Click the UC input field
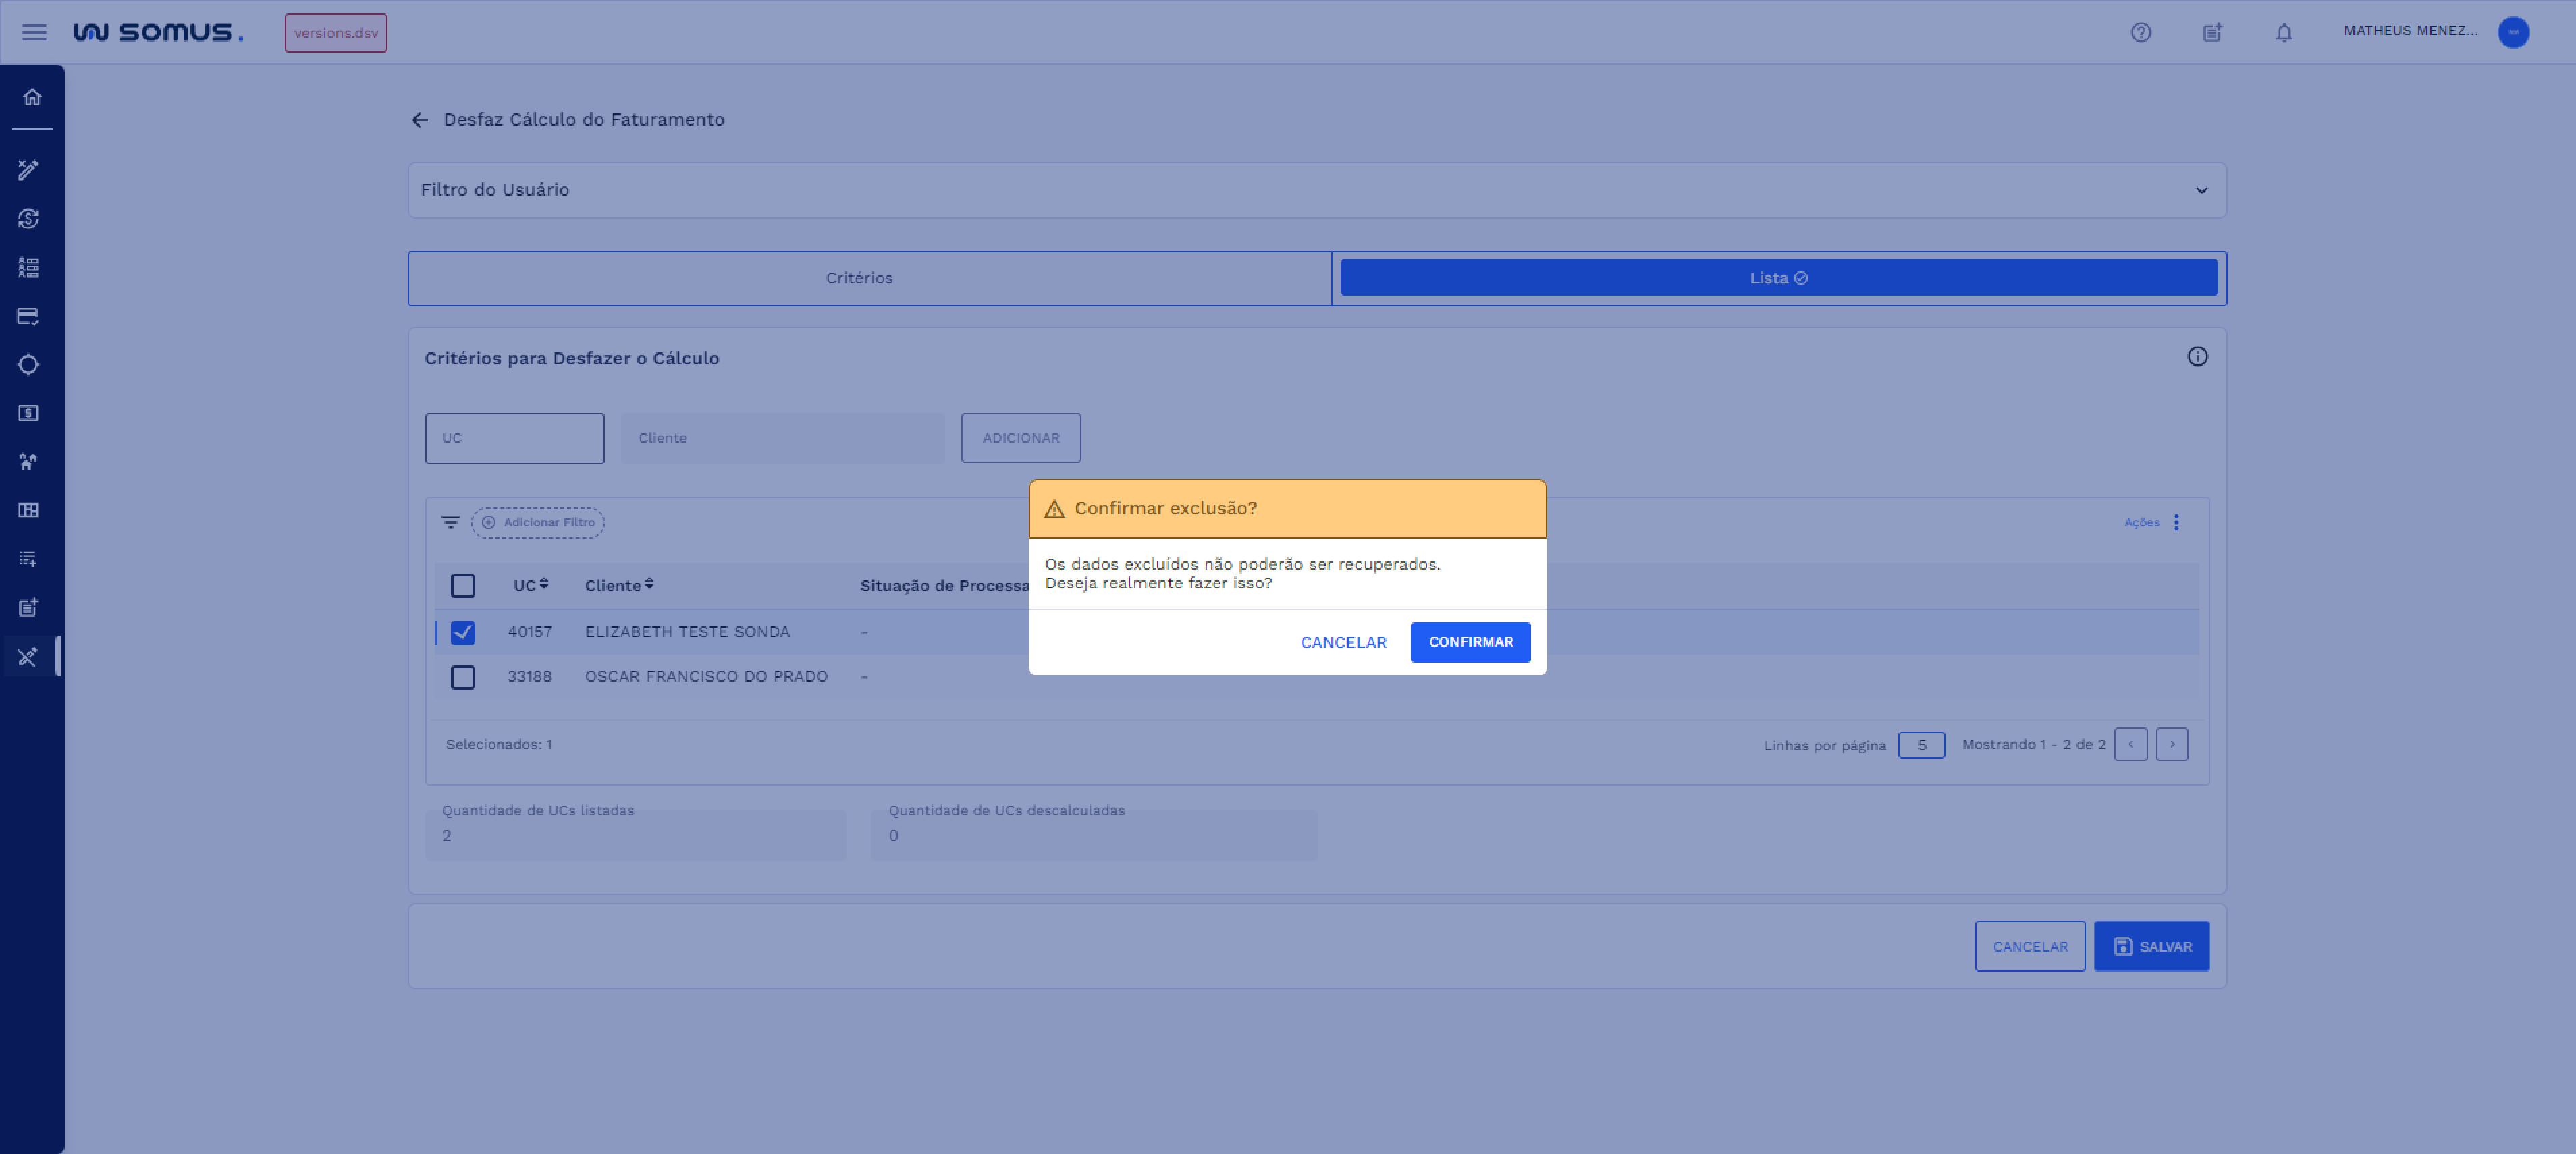The height and width of the screenshot is (1154, 2576). 514,438
